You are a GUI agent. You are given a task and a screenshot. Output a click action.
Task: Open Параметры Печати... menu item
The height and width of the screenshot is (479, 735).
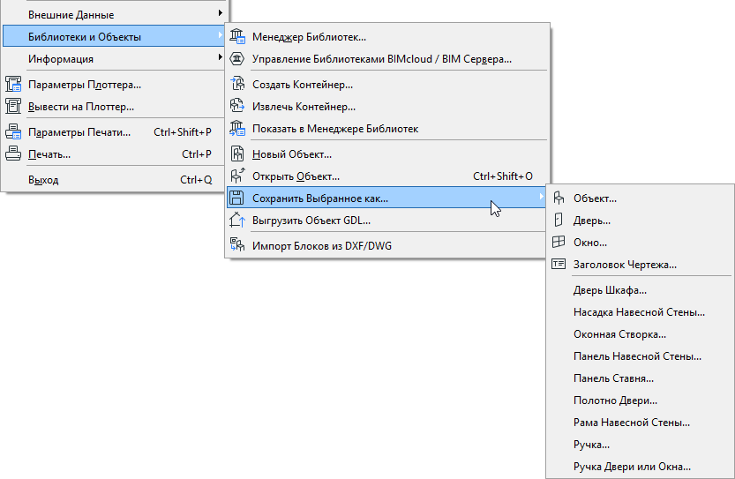pos(114,131)
